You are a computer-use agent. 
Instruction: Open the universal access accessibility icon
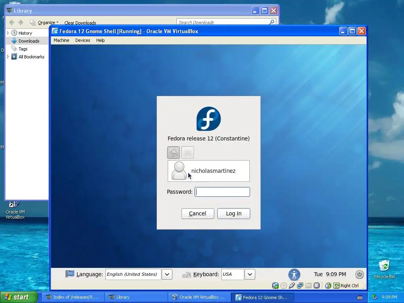click(294, 275)
